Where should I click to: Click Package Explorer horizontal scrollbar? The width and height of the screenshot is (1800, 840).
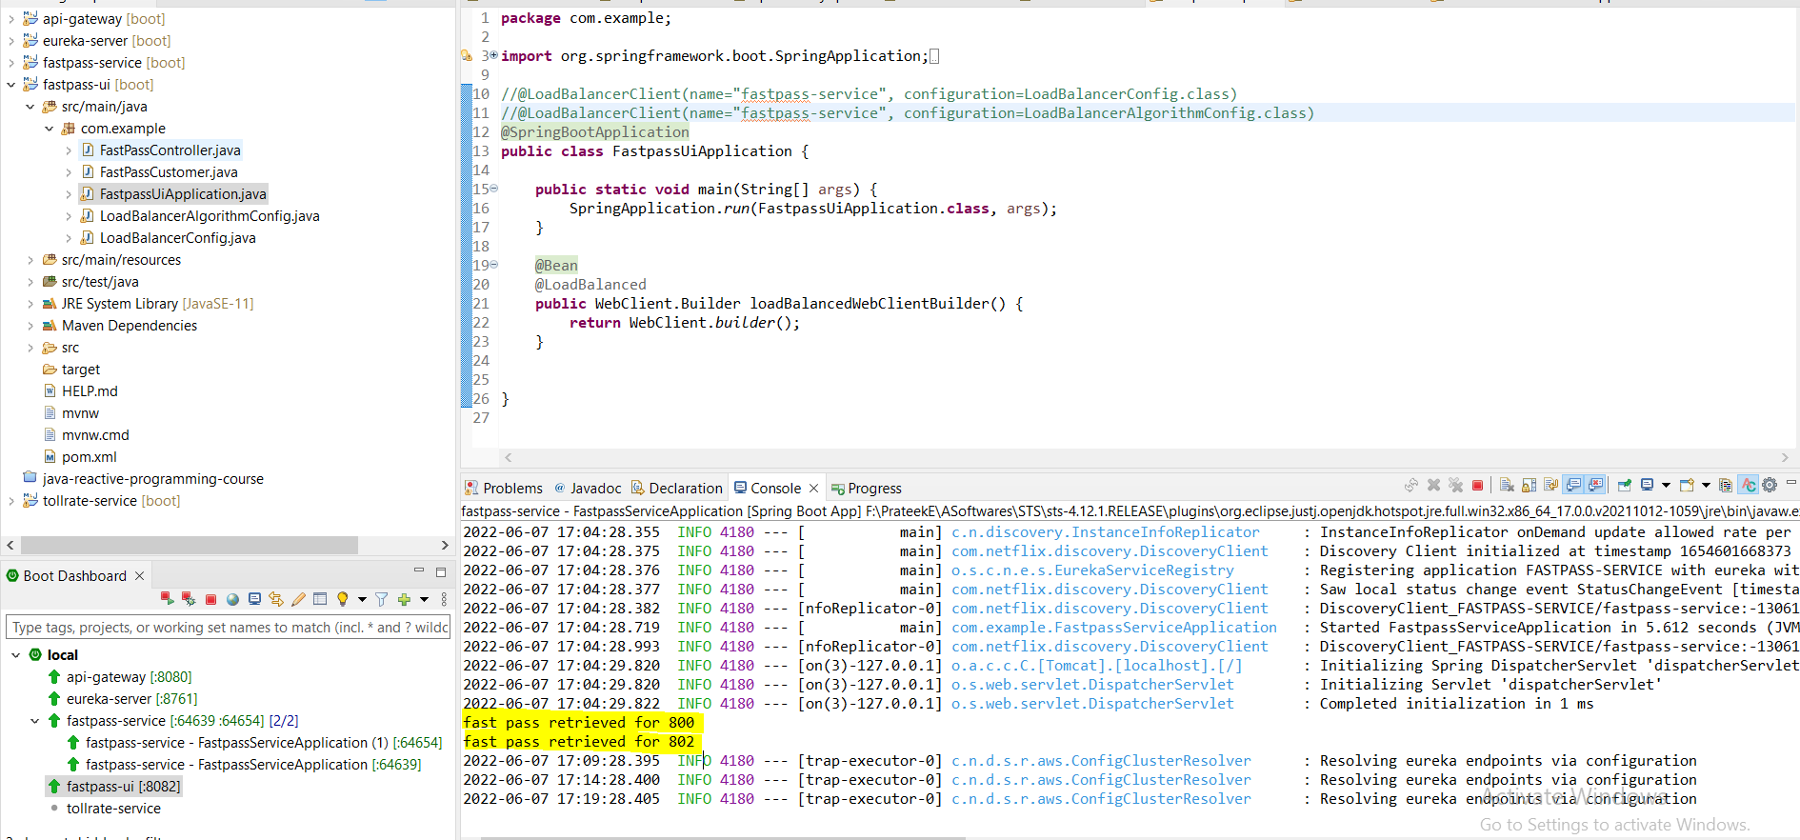click(190, 546)
